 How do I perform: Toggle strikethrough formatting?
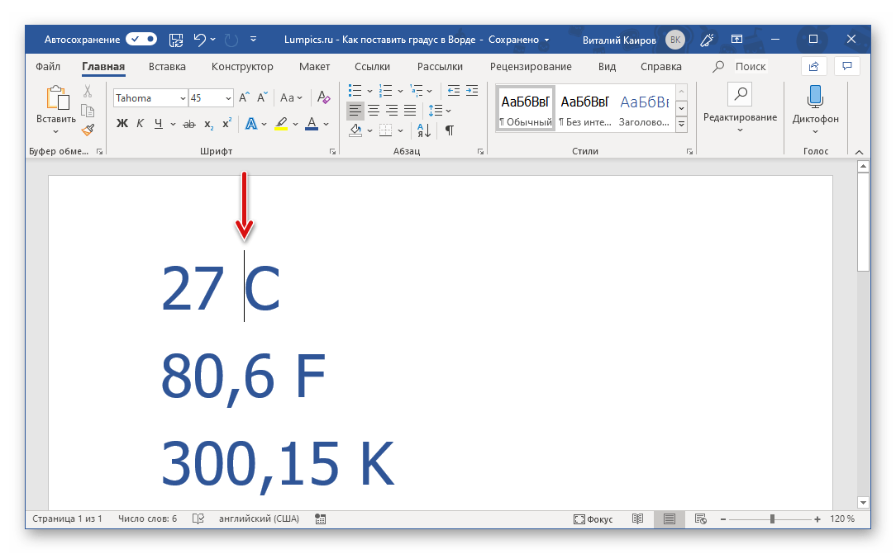point(189,124)
